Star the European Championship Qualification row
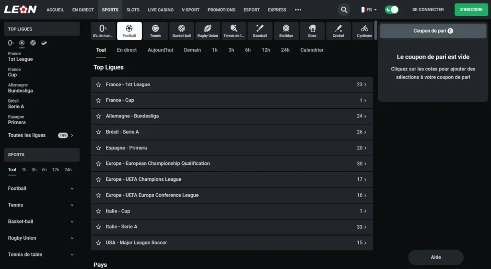 [98, 164]
